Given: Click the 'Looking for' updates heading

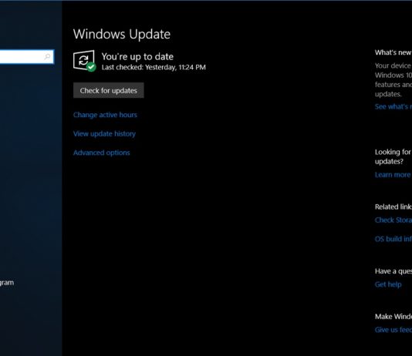Looking at the screenshot, I should pyautogui.click(x=393, y=156).
